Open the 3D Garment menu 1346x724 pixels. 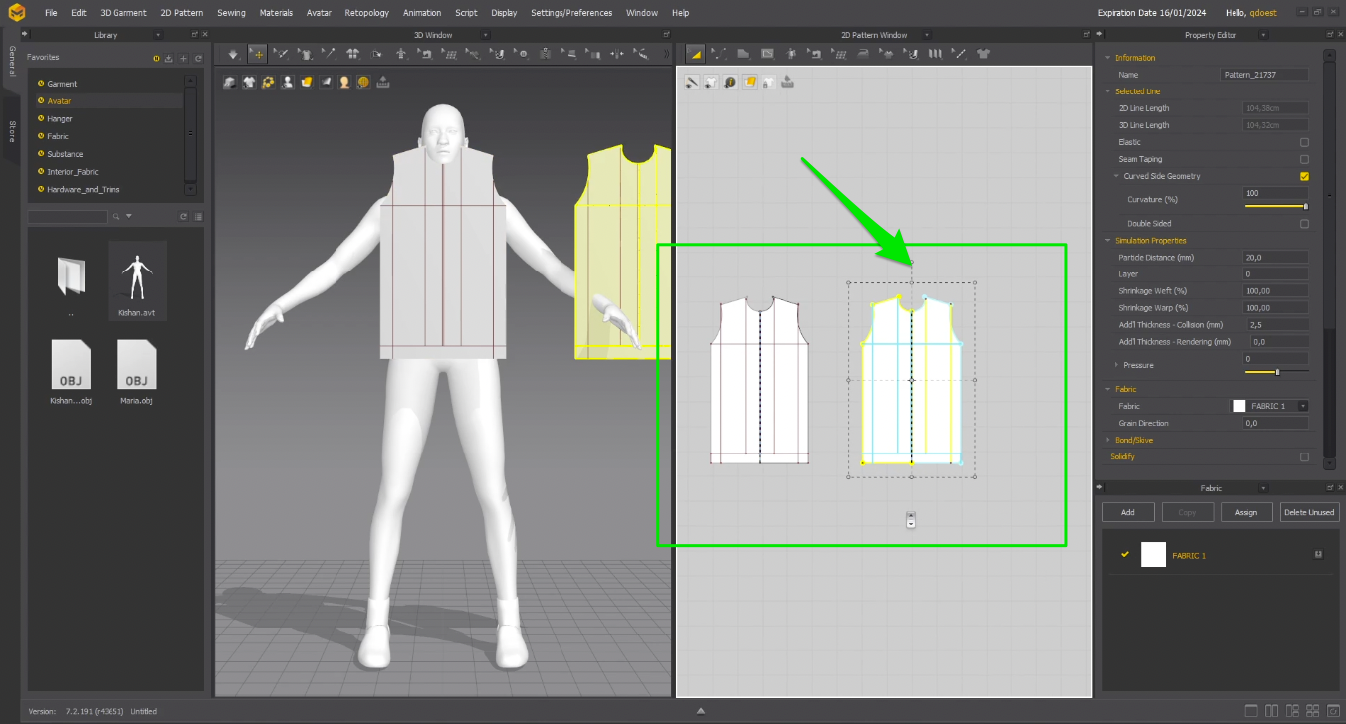[123, 13]
